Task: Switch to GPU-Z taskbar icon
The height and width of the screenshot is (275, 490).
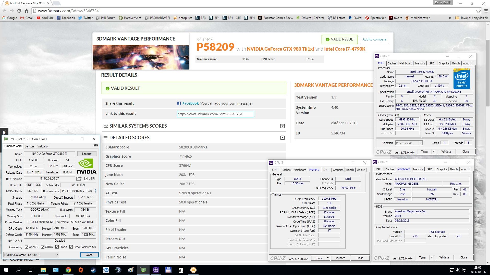Action: coord(143,270)
